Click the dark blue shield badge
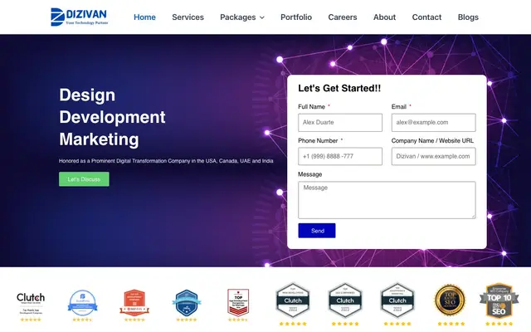This screenshot has height=332, width=531. [x=186, y=305]
